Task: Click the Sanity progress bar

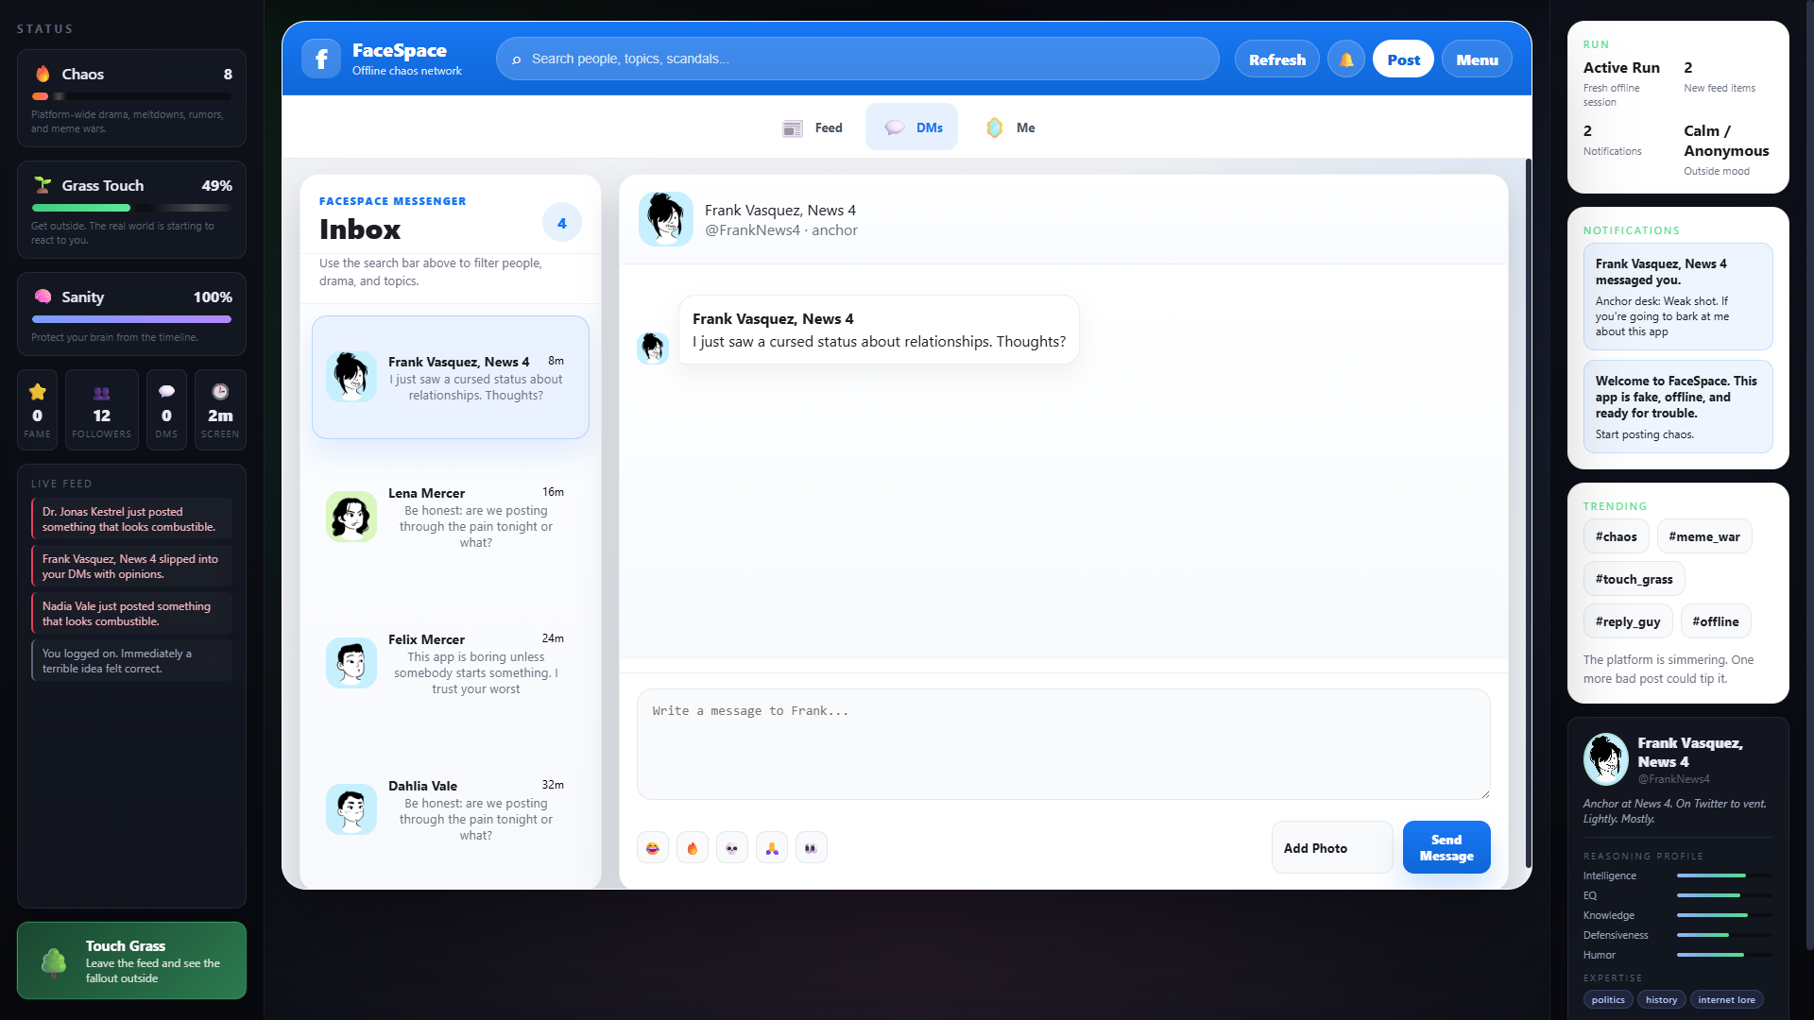Action: (131, 319)
